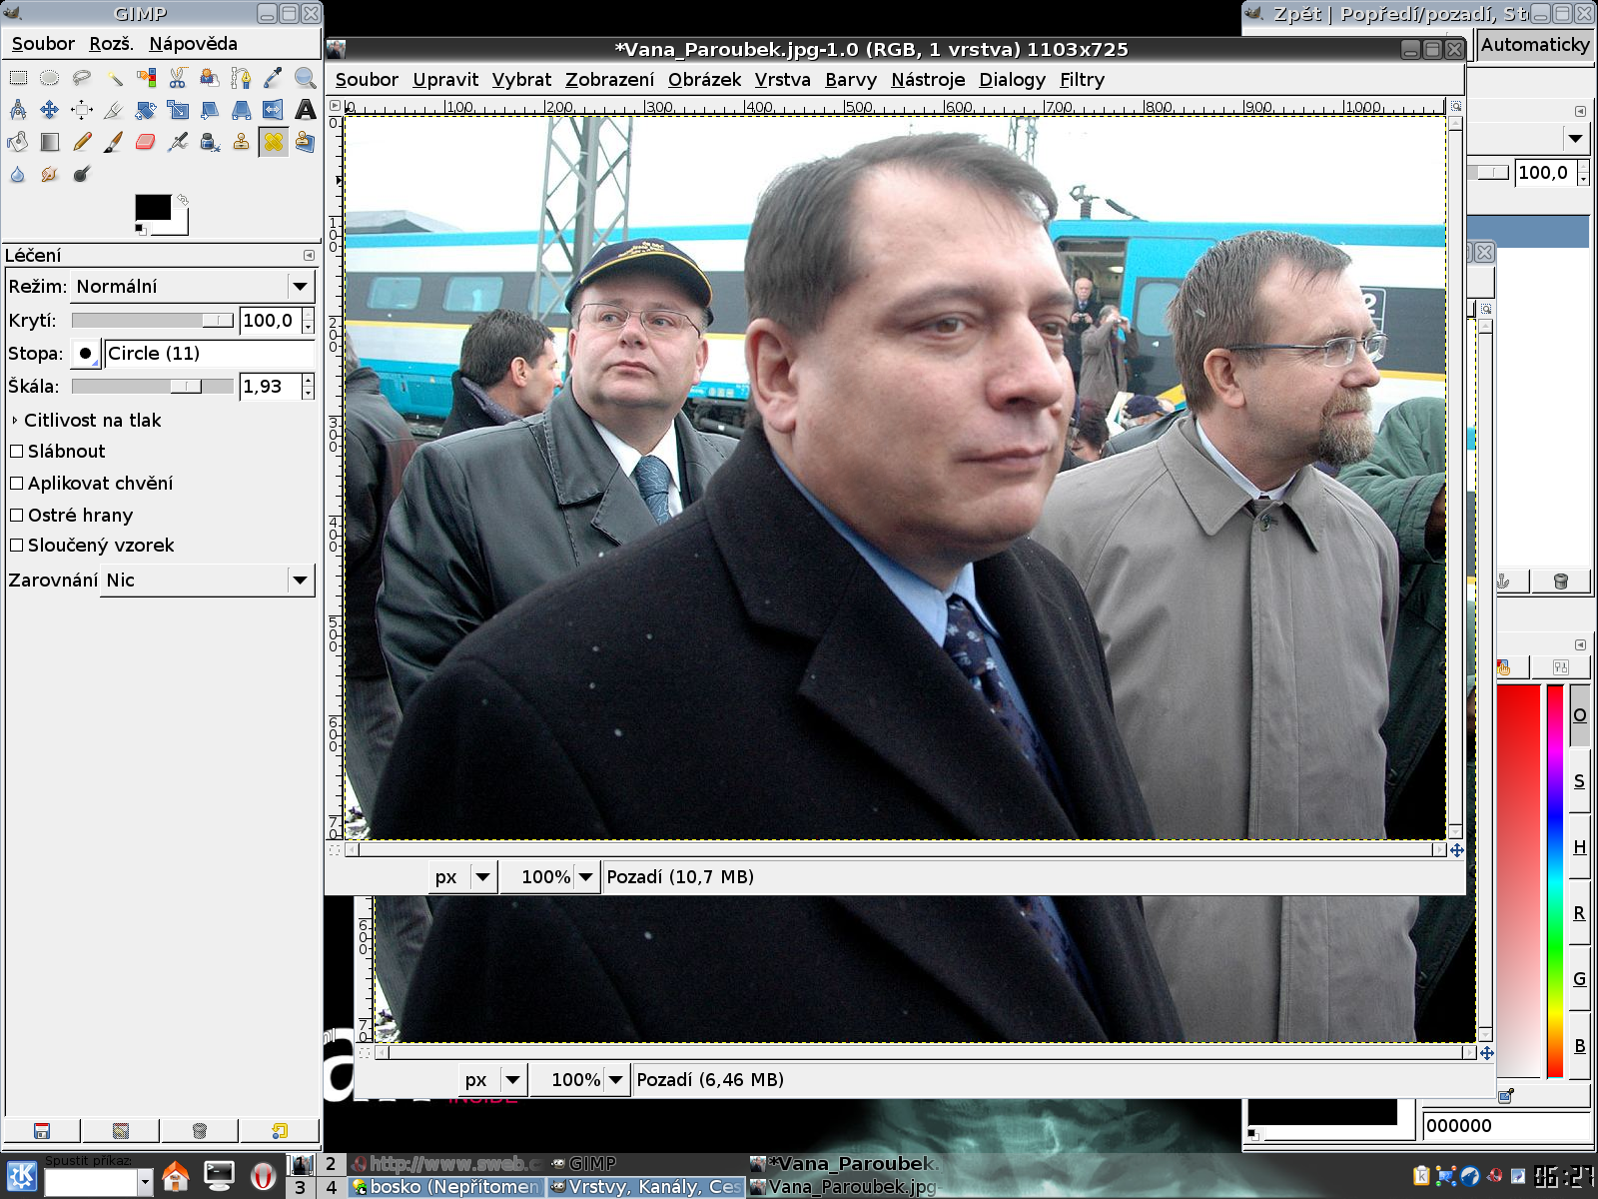
Task: Select the Rectangle Select tool
Action: point(18,78)
